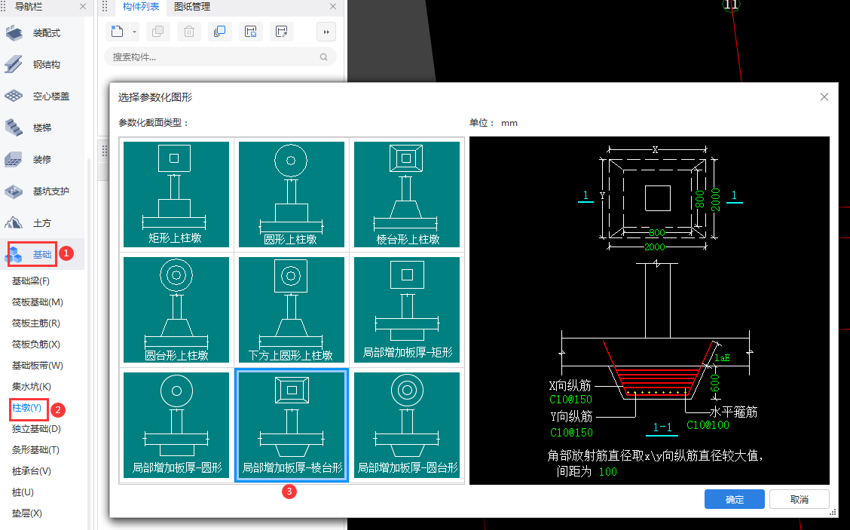Click the search magnifier icon

coord(323,57)
